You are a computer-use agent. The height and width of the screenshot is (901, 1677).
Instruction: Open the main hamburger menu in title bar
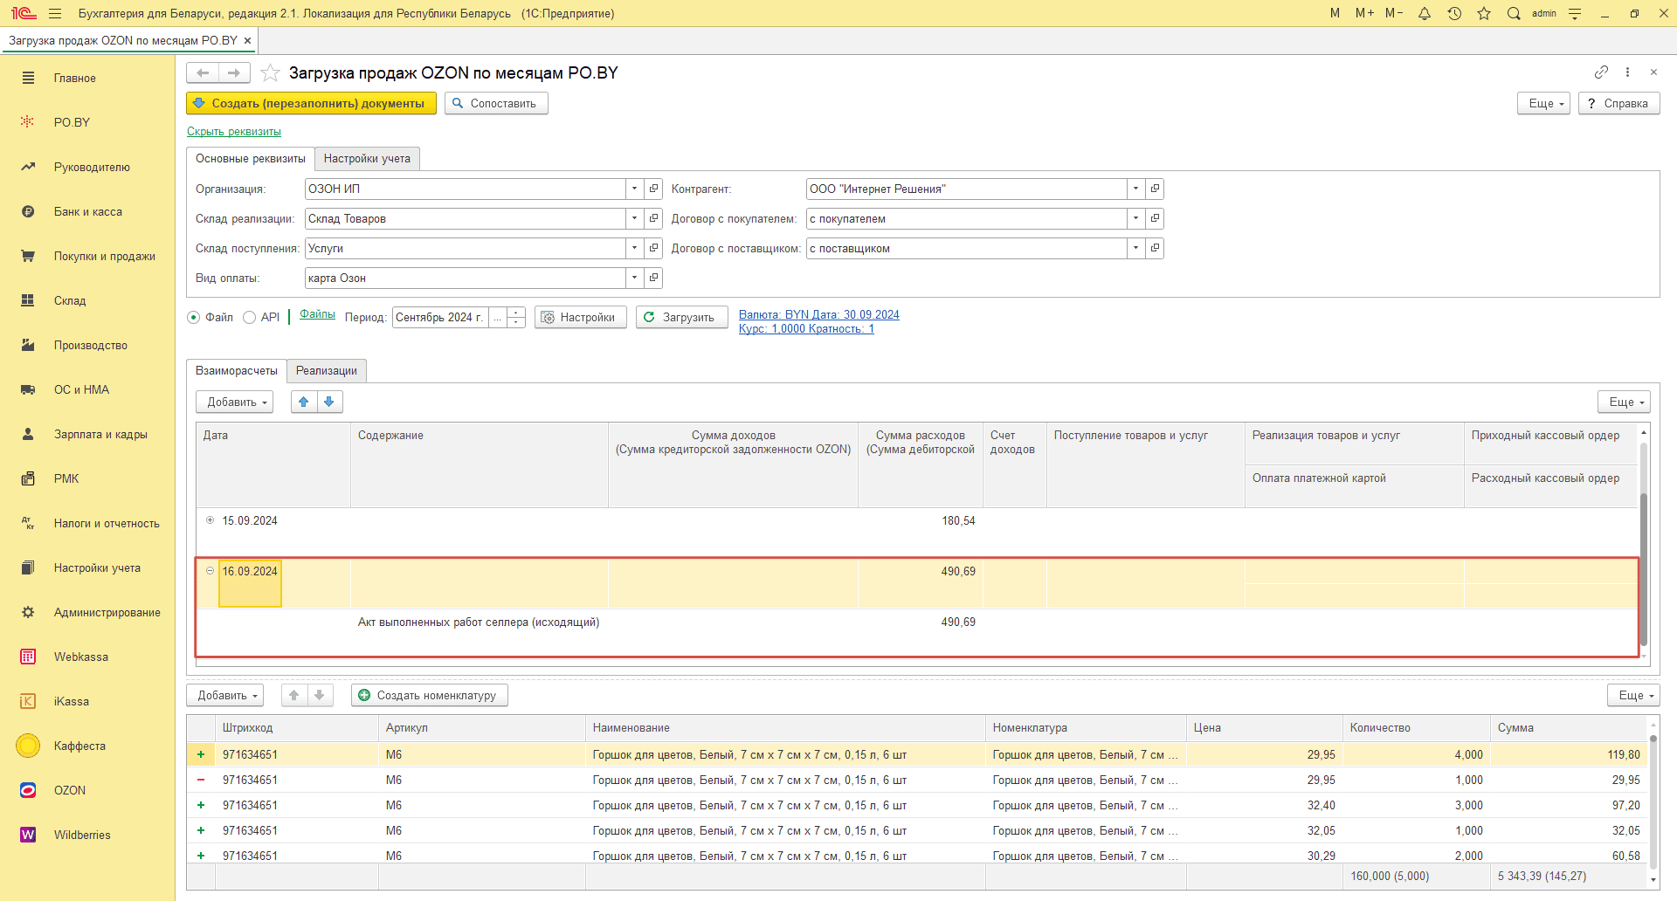(55, 13)
